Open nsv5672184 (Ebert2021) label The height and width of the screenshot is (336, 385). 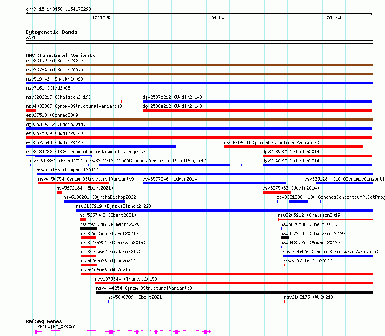[x=85, y=188]
